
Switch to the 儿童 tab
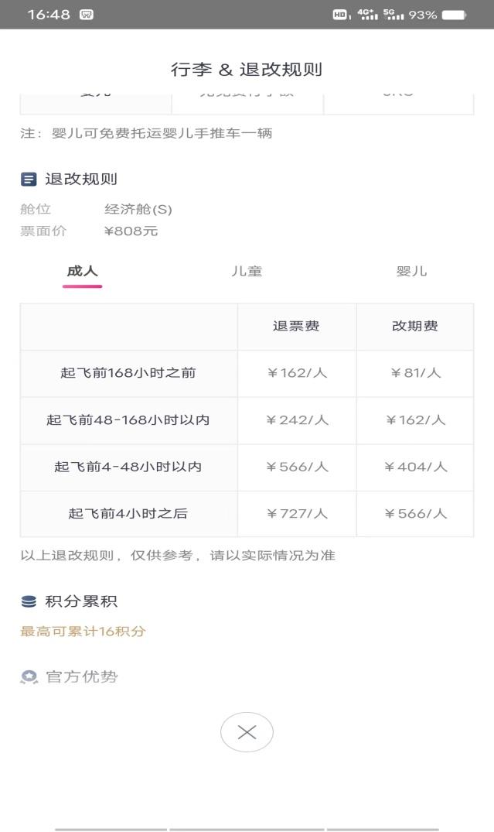click(247, 272)
